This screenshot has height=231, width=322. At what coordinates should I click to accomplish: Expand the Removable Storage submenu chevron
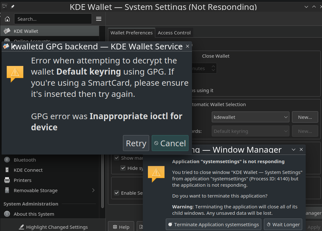click(93, 190)
